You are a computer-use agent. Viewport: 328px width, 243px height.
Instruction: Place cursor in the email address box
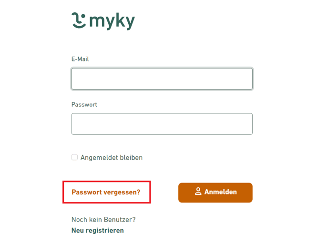click(x=162, y=79)
